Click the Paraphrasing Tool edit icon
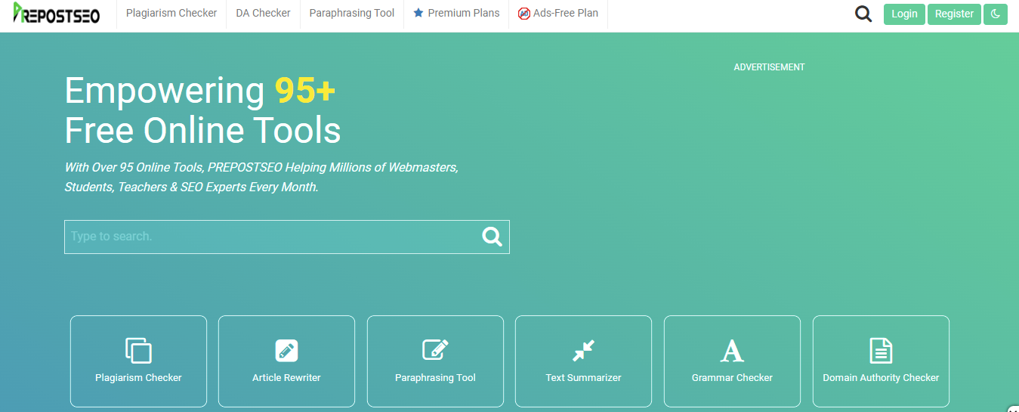Screen dimensions: 1019x412 tap(435, 350)
